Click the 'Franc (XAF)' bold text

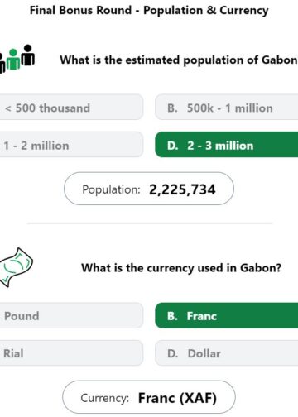click(x=177, y=398)
